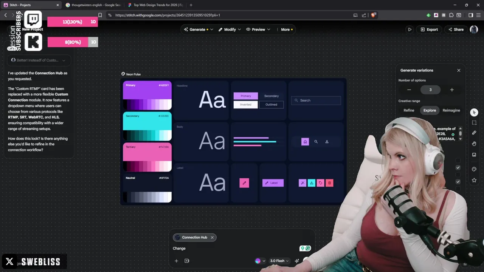Decrease number of options with minus
This screenshot has height=272, width=484.
click(x=409, y=90)
